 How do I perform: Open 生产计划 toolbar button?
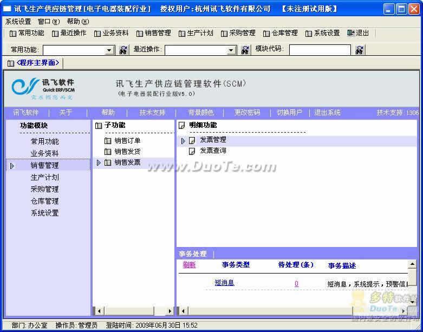pos(196,33)
